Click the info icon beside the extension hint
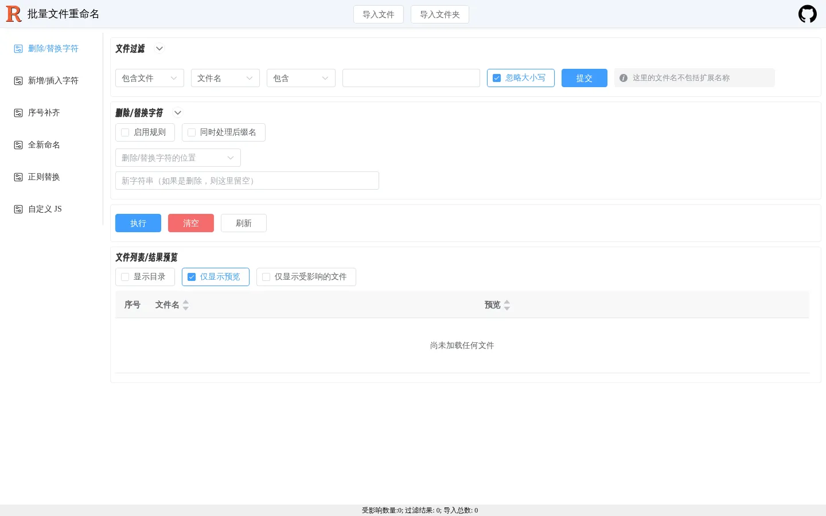 [624, 78]
